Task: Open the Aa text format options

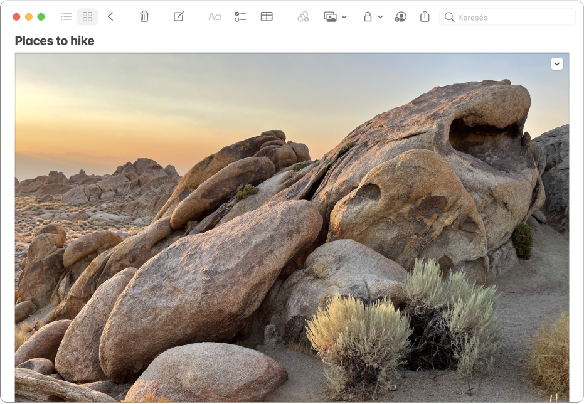Action: [215, 17]
